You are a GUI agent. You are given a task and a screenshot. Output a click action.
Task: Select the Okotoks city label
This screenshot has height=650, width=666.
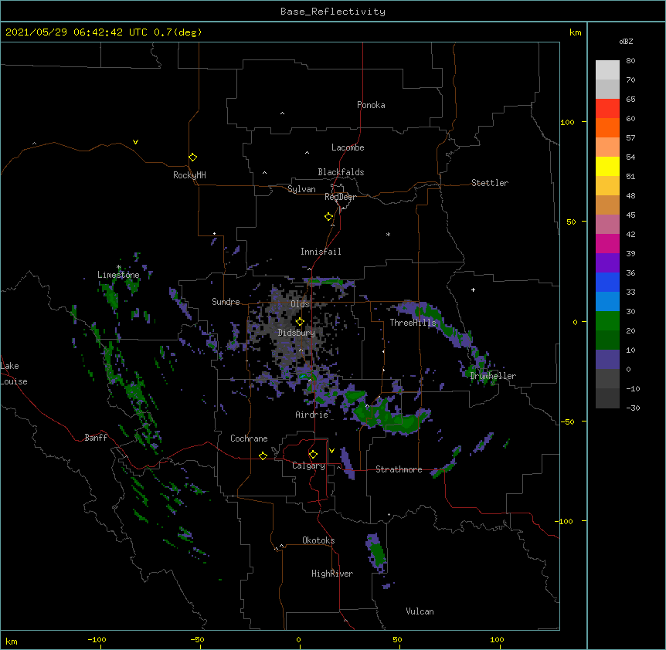click(318, 540)
